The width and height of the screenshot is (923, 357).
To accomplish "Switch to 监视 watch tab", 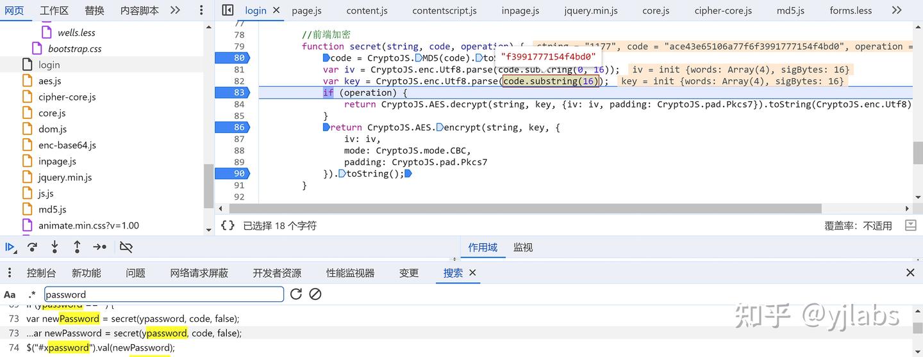I will (x=523, y=248).
